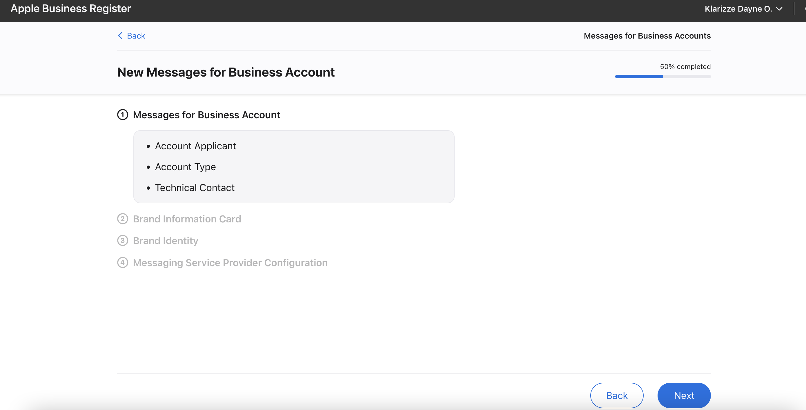
Task: Click the Apple Business Register title
Action: pos(71,8)
